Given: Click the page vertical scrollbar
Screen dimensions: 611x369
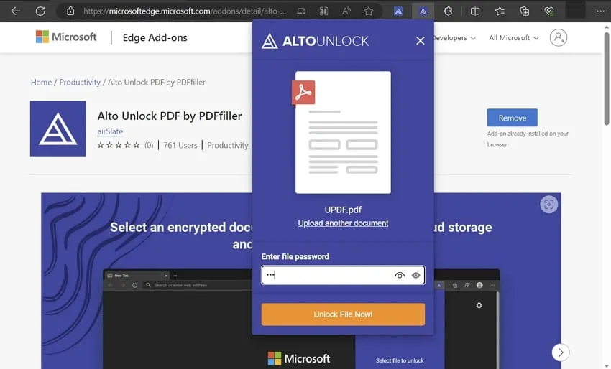Looking at the screenshot, I should 606,78.
